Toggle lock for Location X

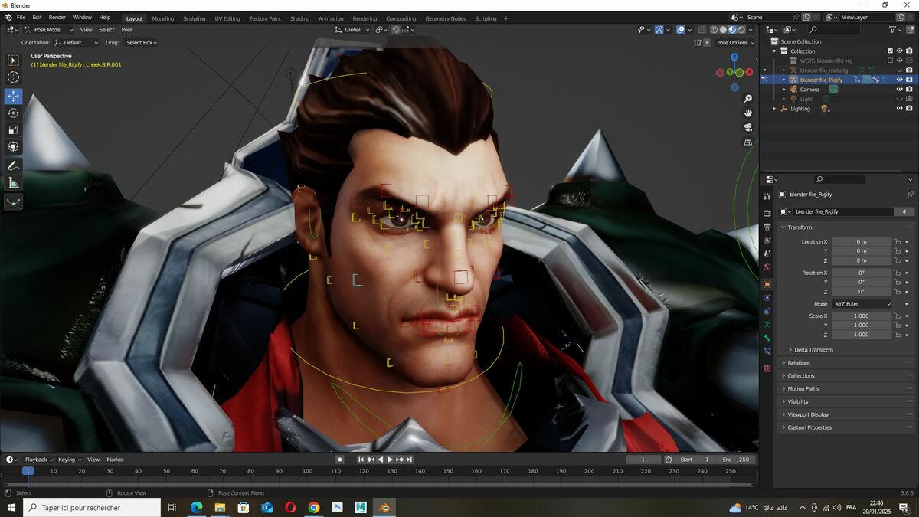tap(897, 242)
